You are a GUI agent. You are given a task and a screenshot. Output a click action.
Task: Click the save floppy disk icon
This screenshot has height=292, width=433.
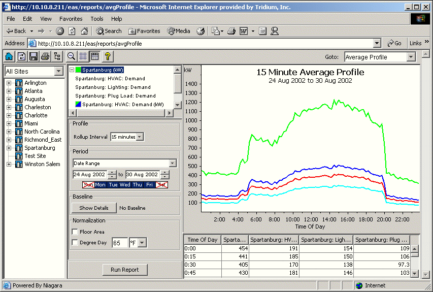point(34,56)
